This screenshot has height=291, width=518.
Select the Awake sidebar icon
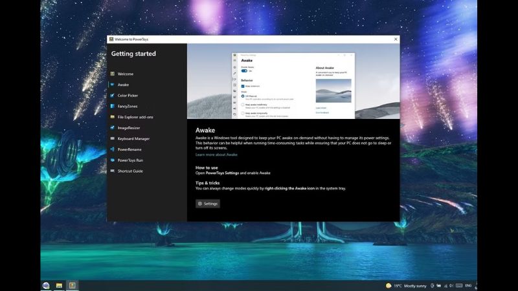tap(113, 85)
